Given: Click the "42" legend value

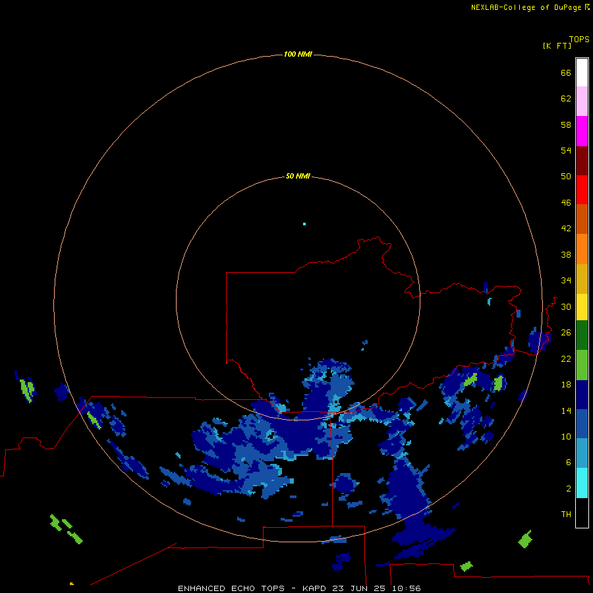Looking at the screenshot, I should click(566, 229).
